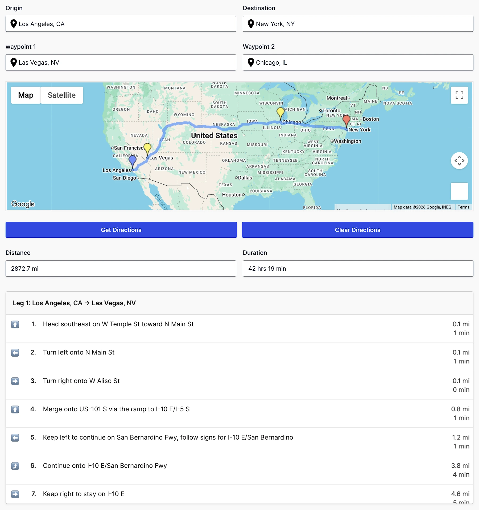Toggle fullscreen view of the map
The image size is (479, 510).
[x=459, y=95]
